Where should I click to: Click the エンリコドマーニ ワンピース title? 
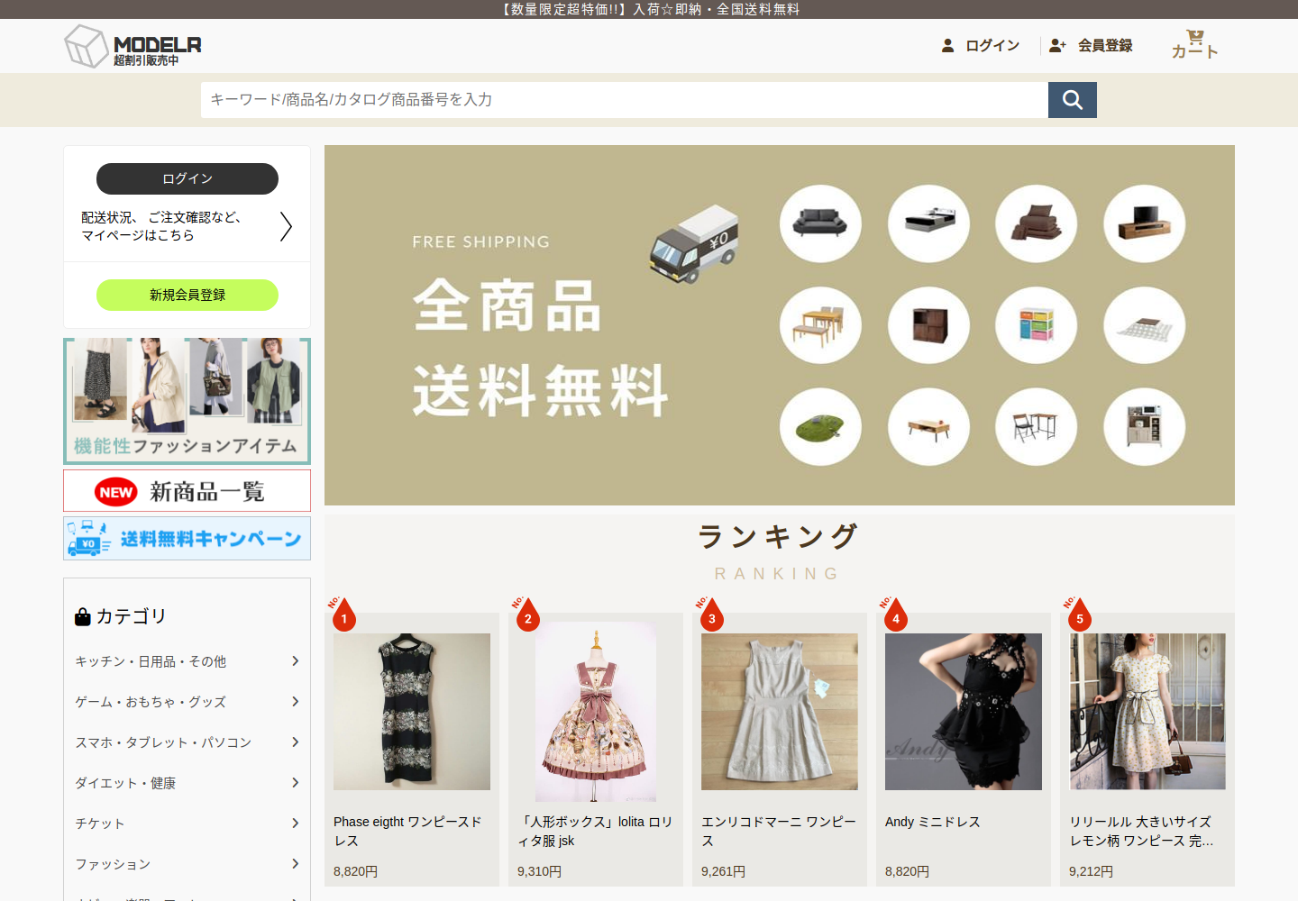pyautogui.click(x=779, y=831)
